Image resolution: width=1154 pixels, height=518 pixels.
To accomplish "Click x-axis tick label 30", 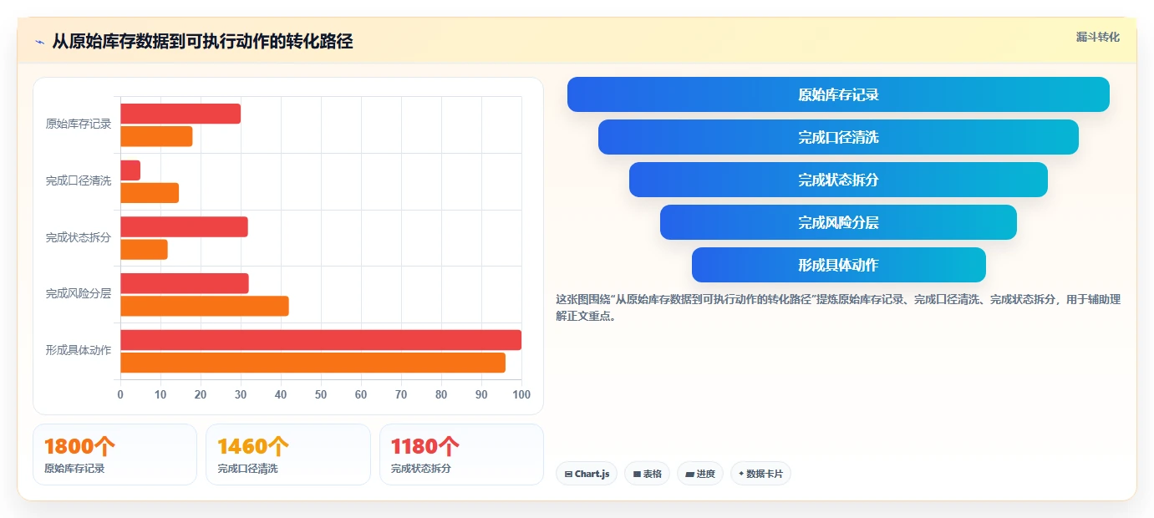I will 241,394.
